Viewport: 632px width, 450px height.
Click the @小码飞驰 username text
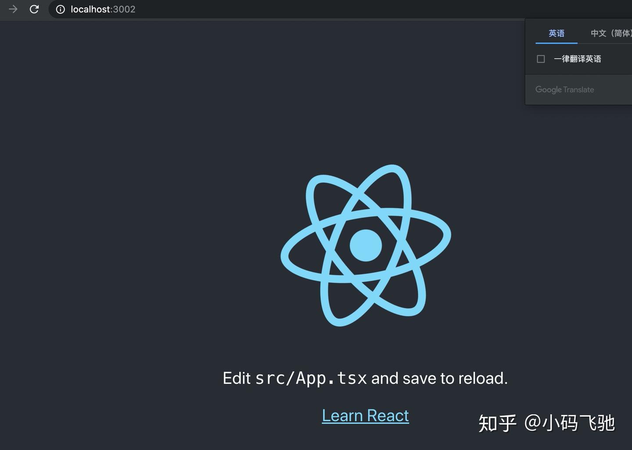click(571, 422)
